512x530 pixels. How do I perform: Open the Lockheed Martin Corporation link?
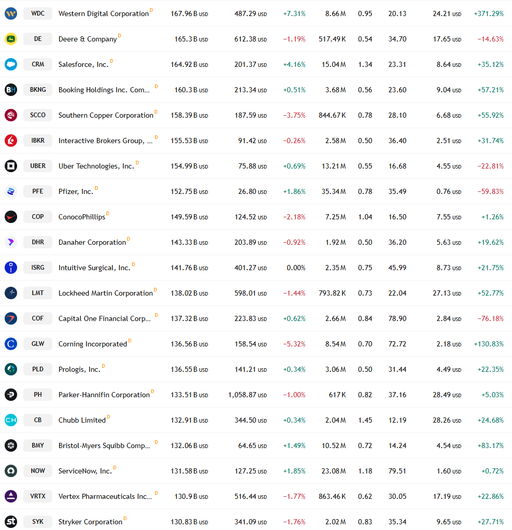[105, 293]
